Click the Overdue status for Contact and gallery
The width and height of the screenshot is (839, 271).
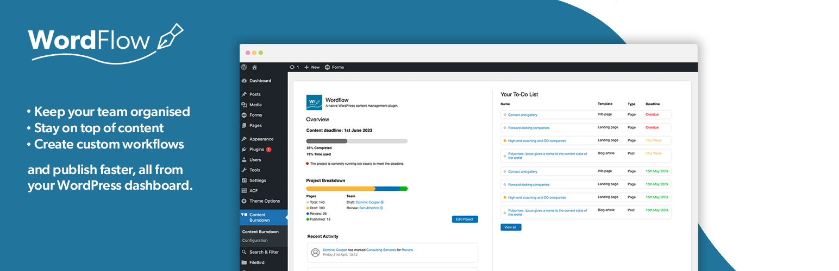652,114
